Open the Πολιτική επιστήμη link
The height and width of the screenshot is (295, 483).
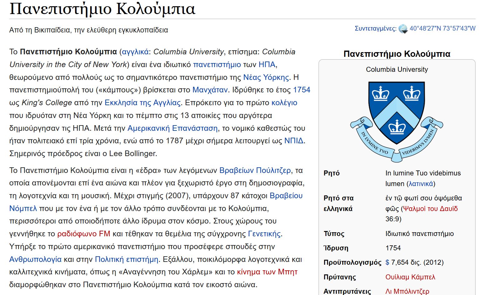tap(126, 259)
